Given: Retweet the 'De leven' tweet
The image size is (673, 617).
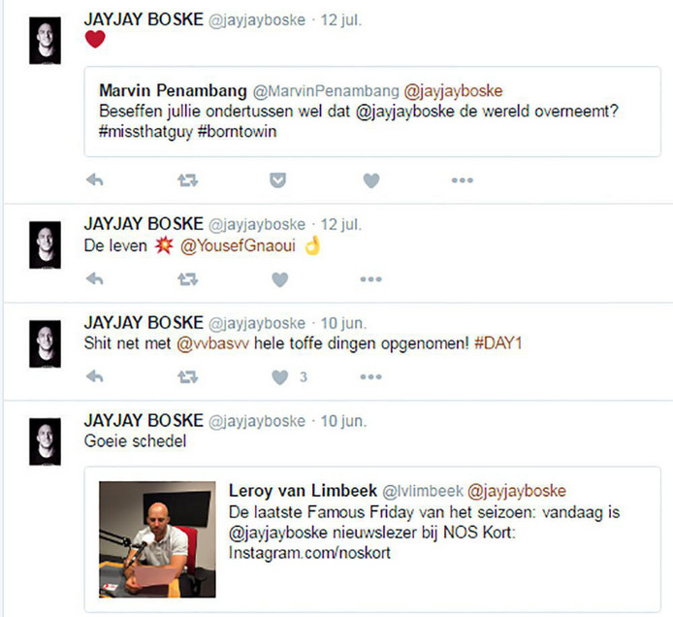Looking at the screenshot, I should [x=187, y=279].
